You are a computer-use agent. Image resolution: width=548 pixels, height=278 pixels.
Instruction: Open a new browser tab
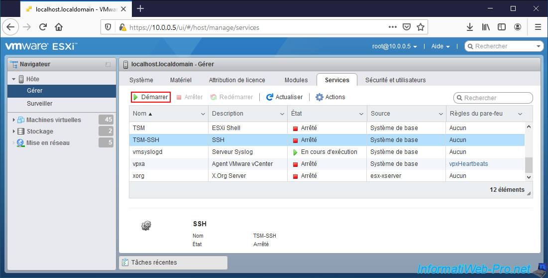tap(140, 9)
